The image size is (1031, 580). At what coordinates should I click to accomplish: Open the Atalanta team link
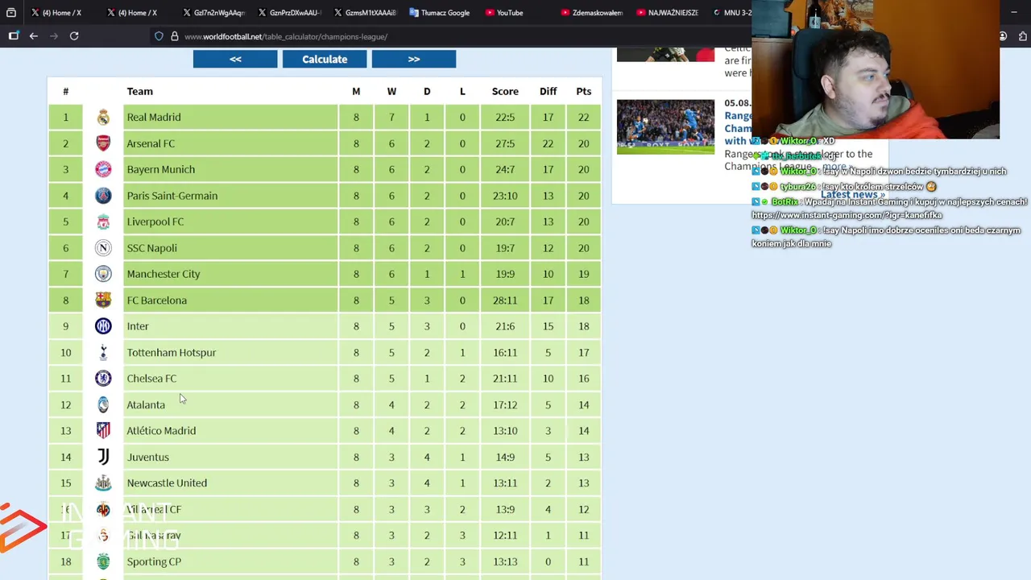coord(145,404)
